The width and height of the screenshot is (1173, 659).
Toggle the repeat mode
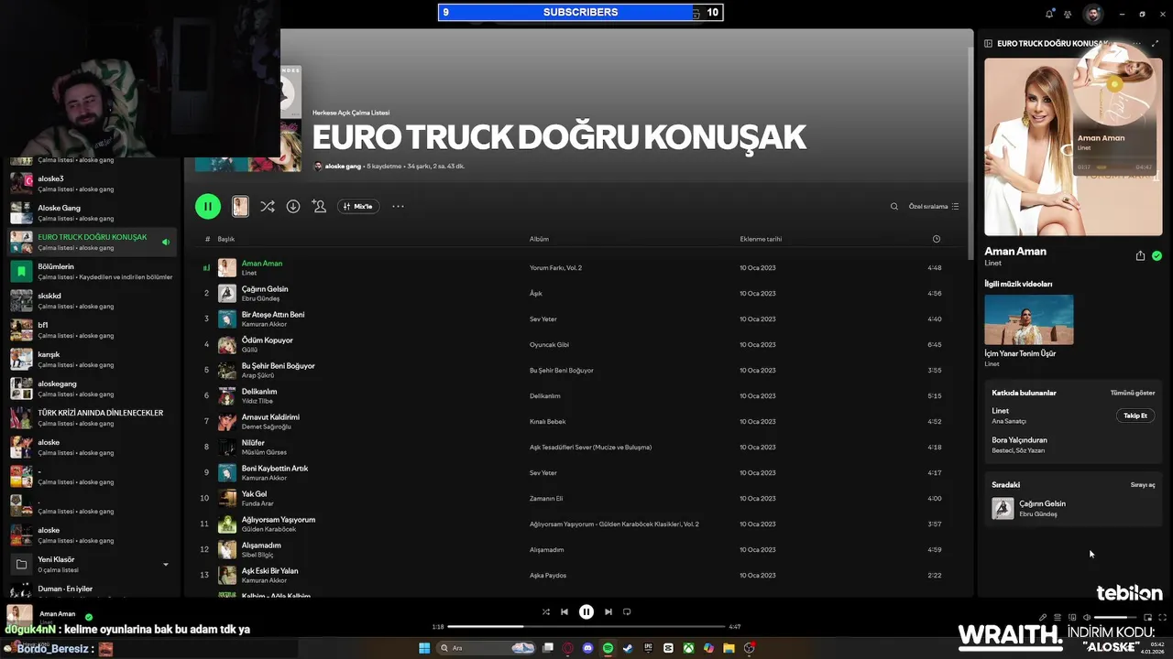(x=627, y=611)
